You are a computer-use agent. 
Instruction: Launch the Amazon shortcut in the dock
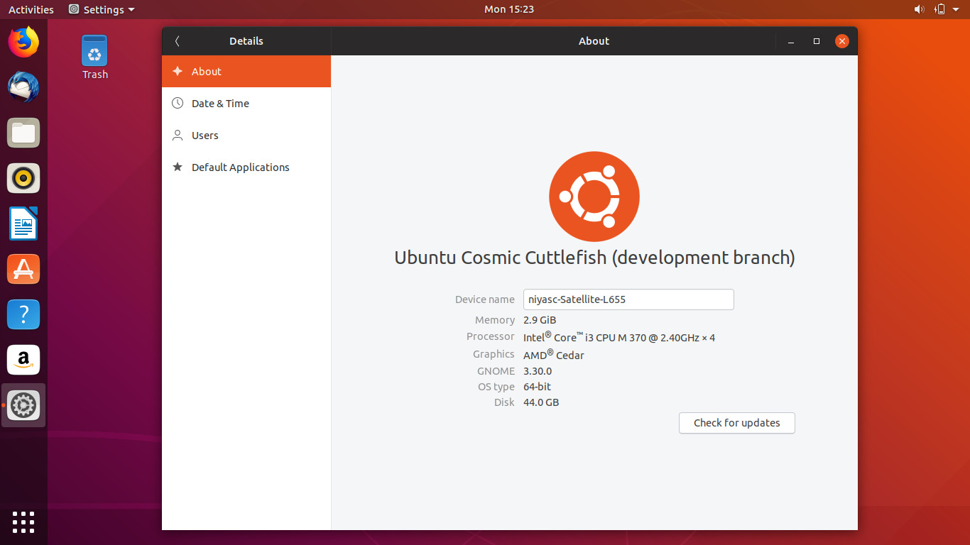(23, 360)
